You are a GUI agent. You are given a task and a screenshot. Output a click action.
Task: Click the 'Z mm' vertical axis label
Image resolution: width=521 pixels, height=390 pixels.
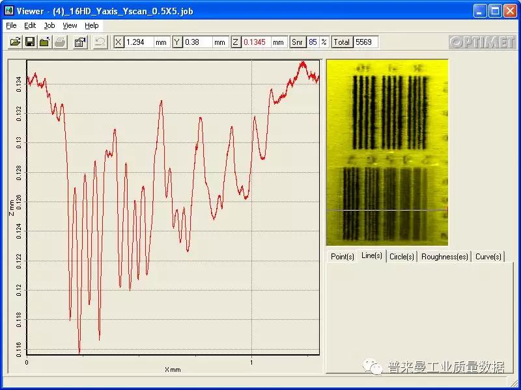(12, 207)
